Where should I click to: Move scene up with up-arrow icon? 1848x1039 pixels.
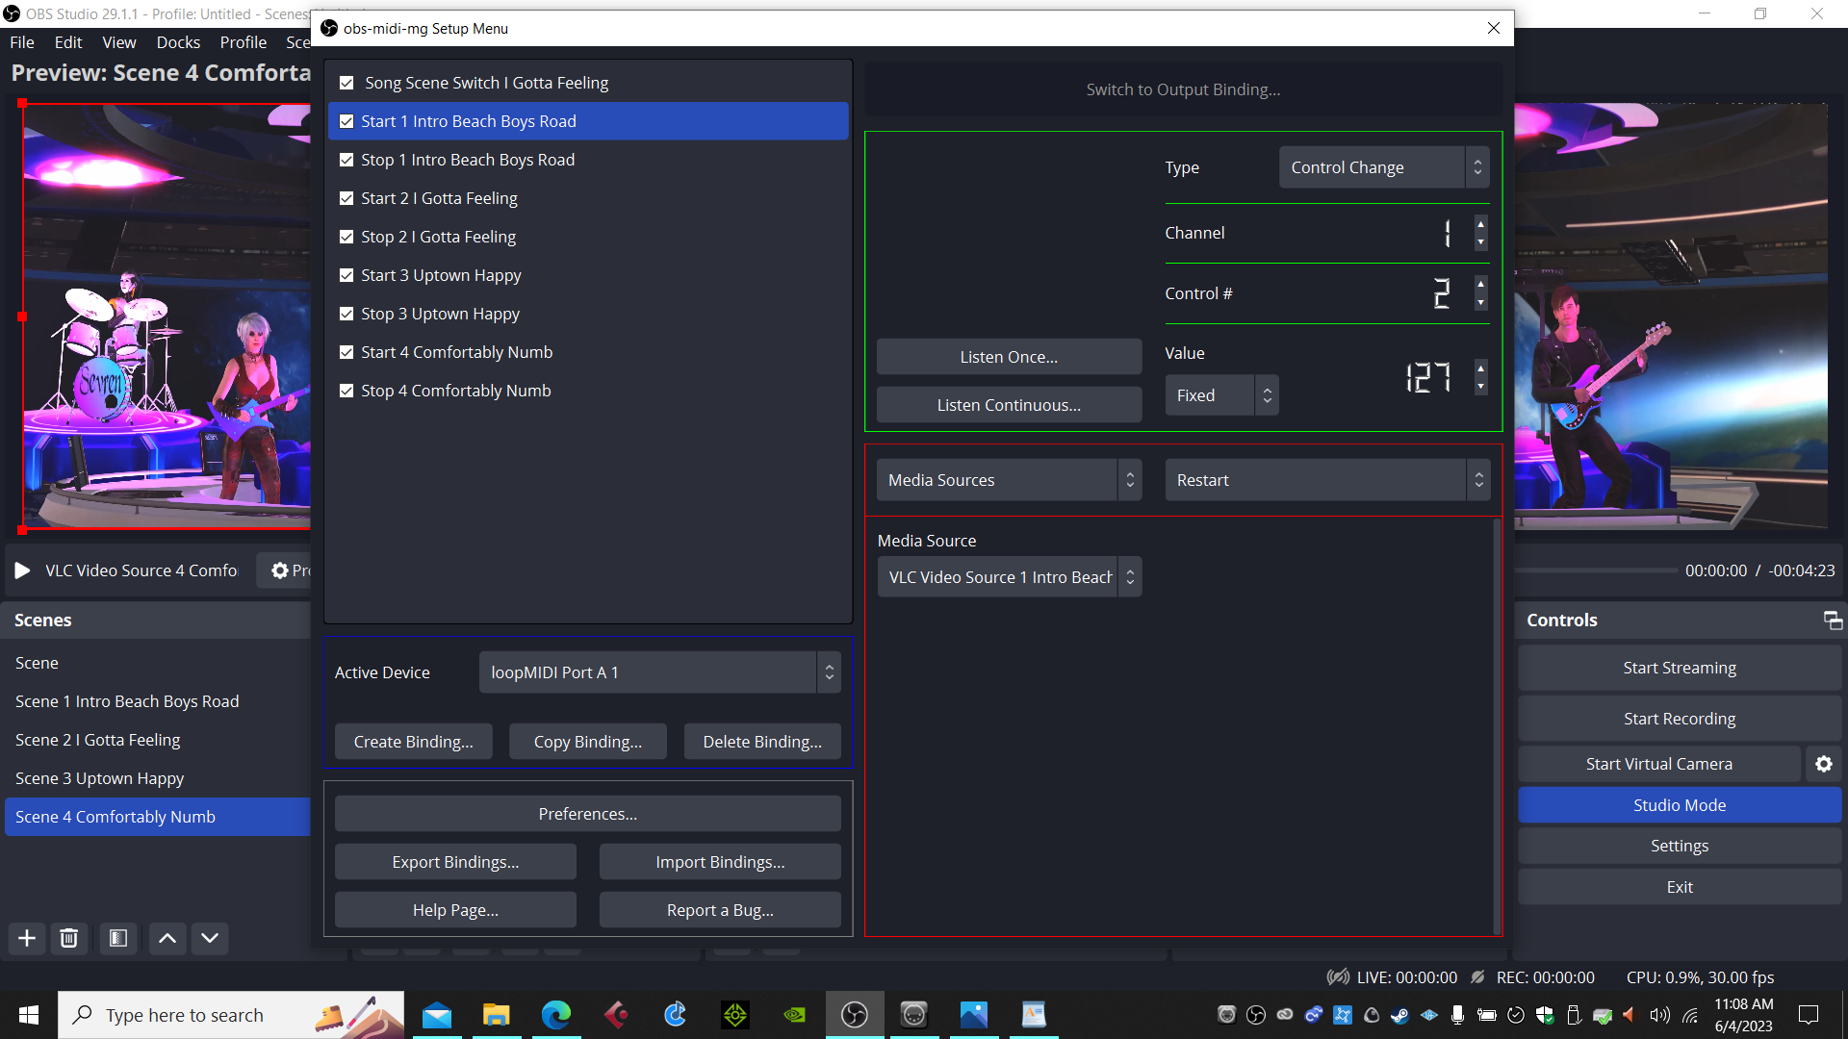(166, 938)
